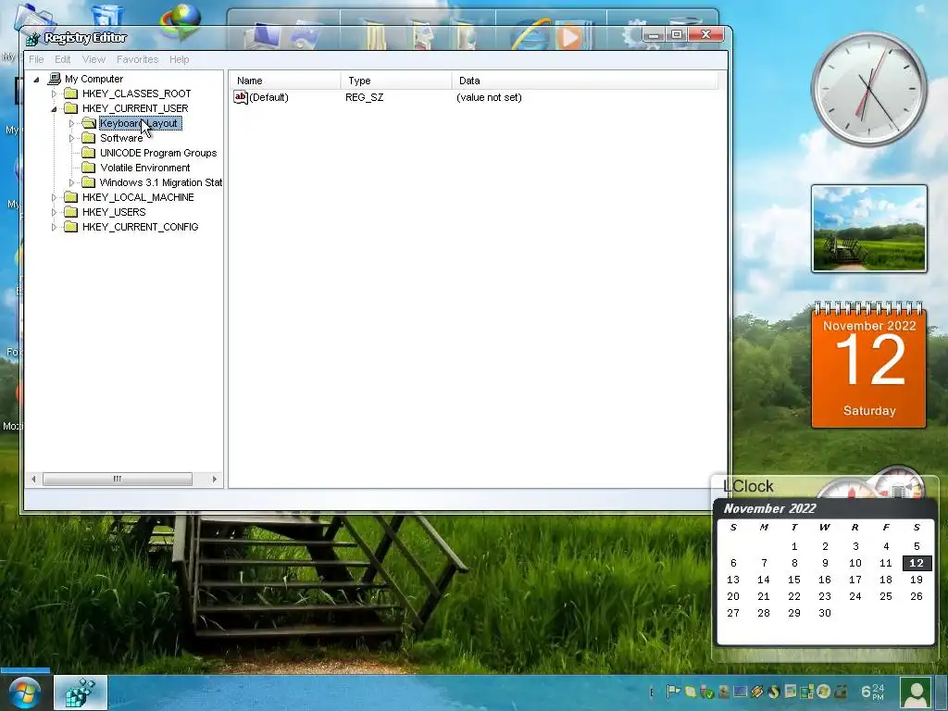Open the Windows Start orb
Viewport: 948px width, 711px height.
24,693
